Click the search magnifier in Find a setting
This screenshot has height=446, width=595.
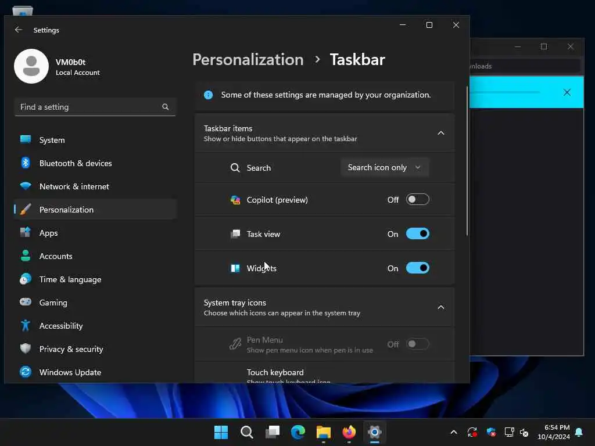click(x=166, y=107)
